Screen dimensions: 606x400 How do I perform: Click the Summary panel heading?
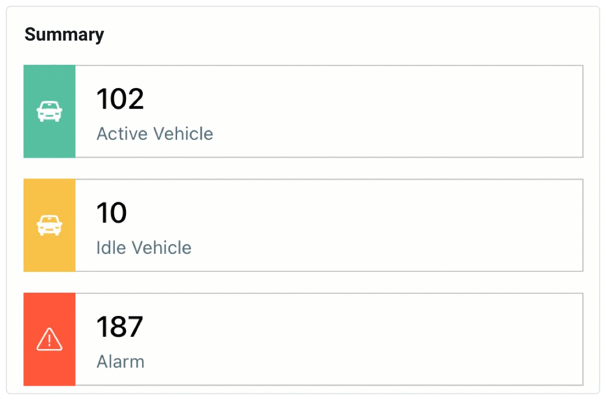click(64, 35)
